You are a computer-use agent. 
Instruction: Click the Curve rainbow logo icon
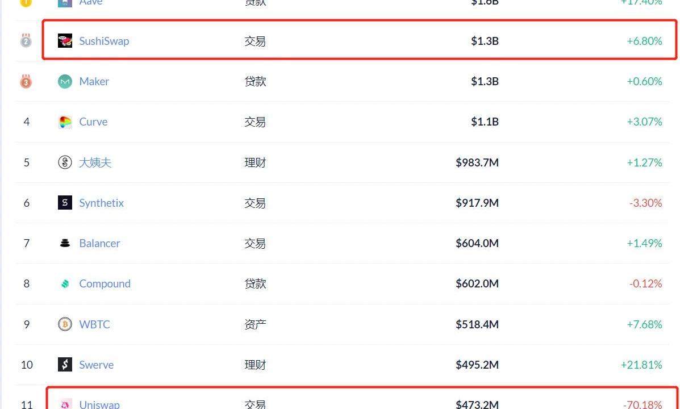point(65,122)
